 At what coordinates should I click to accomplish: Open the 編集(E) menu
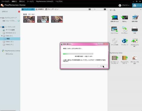14,1
